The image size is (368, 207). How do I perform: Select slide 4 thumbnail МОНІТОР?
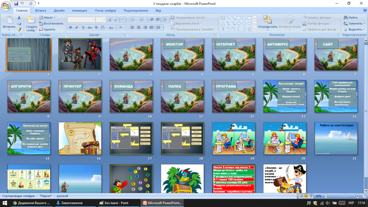182,55
